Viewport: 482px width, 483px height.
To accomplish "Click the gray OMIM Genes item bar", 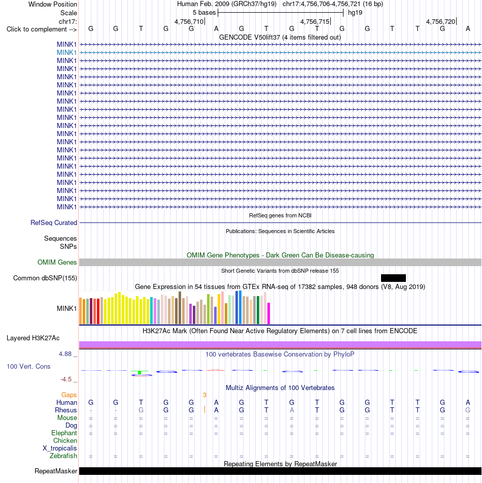I will 280,263.
